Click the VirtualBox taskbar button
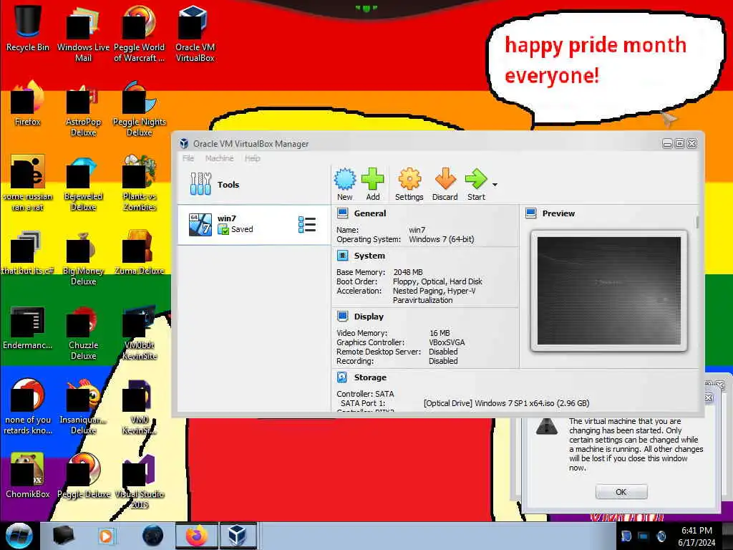733x550 pixels. 237,536
